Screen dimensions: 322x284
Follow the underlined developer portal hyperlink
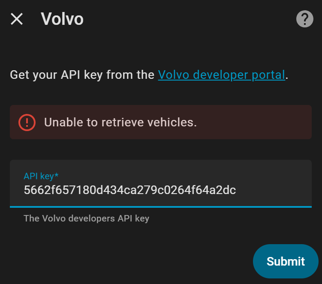[221, 75]
